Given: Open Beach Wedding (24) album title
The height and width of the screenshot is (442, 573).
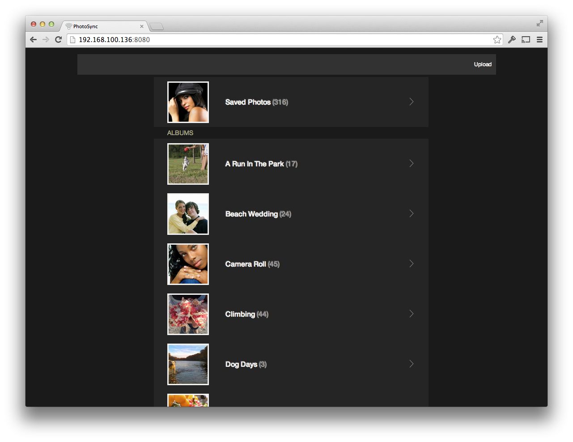Looking at the screenshot, I should point(258,214).
